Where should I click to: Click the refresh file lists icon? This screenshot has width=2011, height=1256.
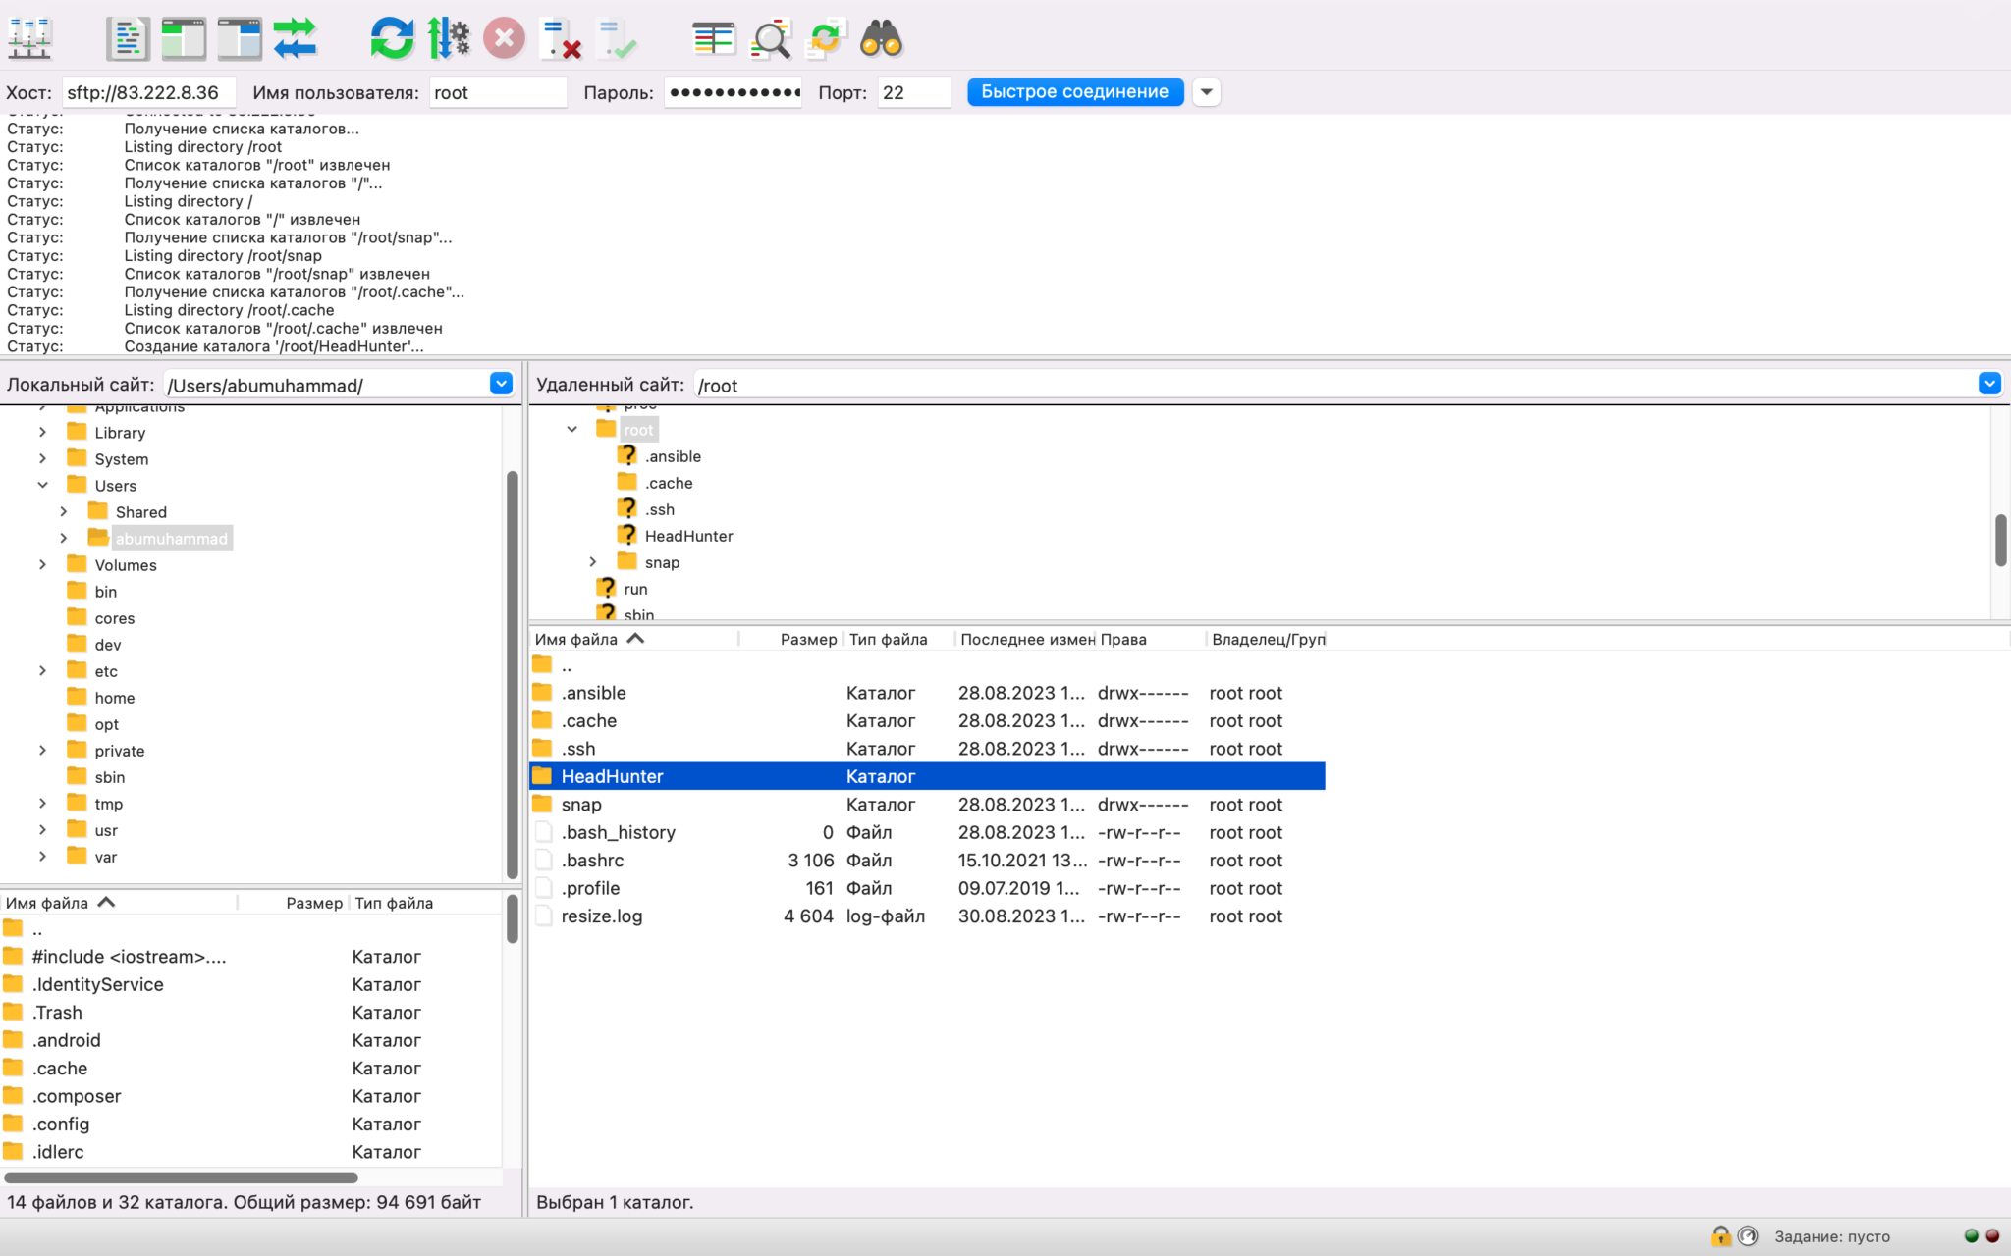392,38
